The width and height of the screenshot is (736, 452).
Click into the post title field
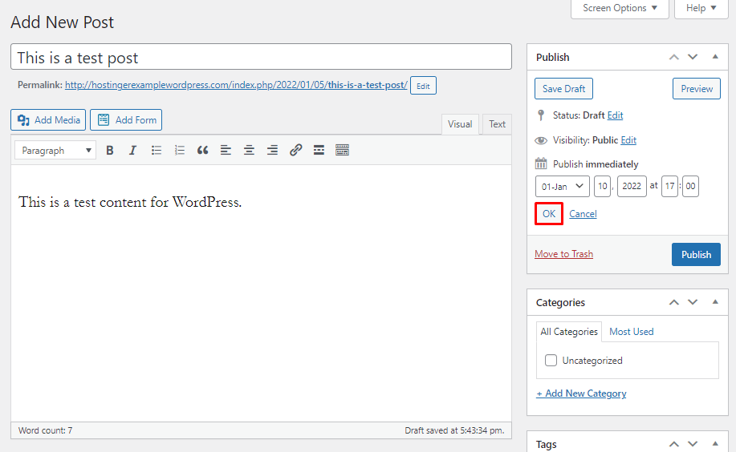[261, 57]
